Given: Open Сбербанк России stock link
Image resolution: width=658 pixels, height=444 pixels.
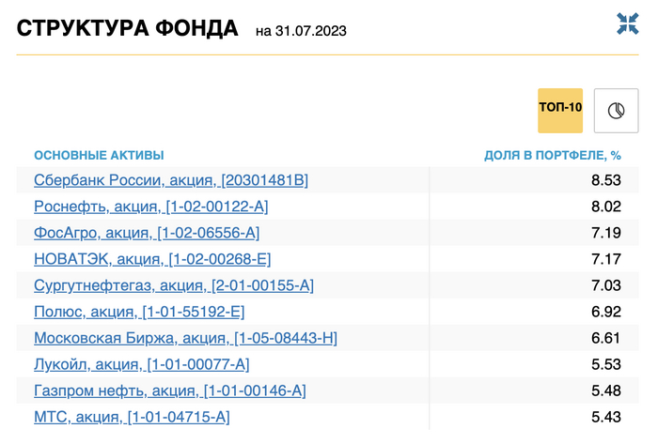Looking at the screenshot, I should coord(171,180).
